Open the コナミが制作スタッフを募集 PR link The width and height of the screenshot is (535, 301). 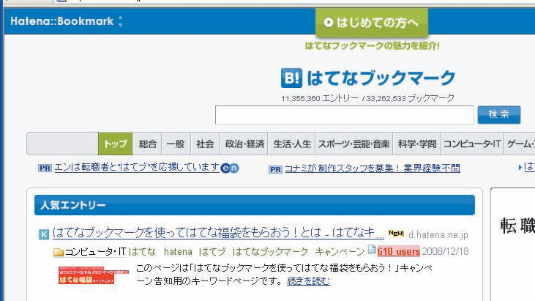[x=373, y=168]
